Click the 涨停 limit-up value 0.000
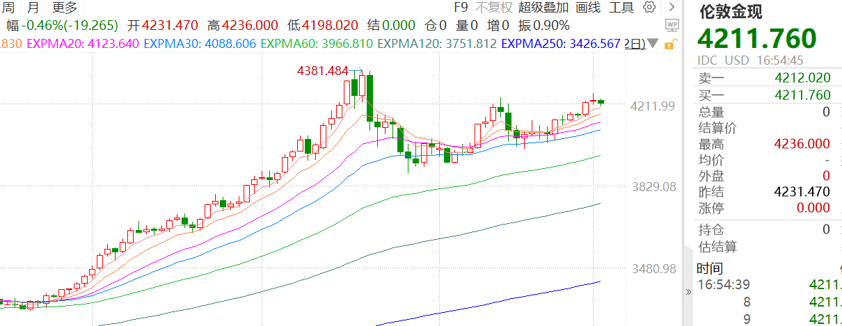 point(812,208)
